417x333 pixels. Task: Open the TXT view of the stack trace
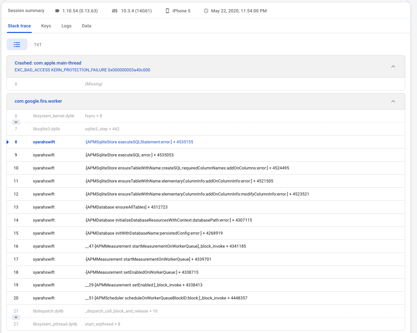[x=38, y=44]
